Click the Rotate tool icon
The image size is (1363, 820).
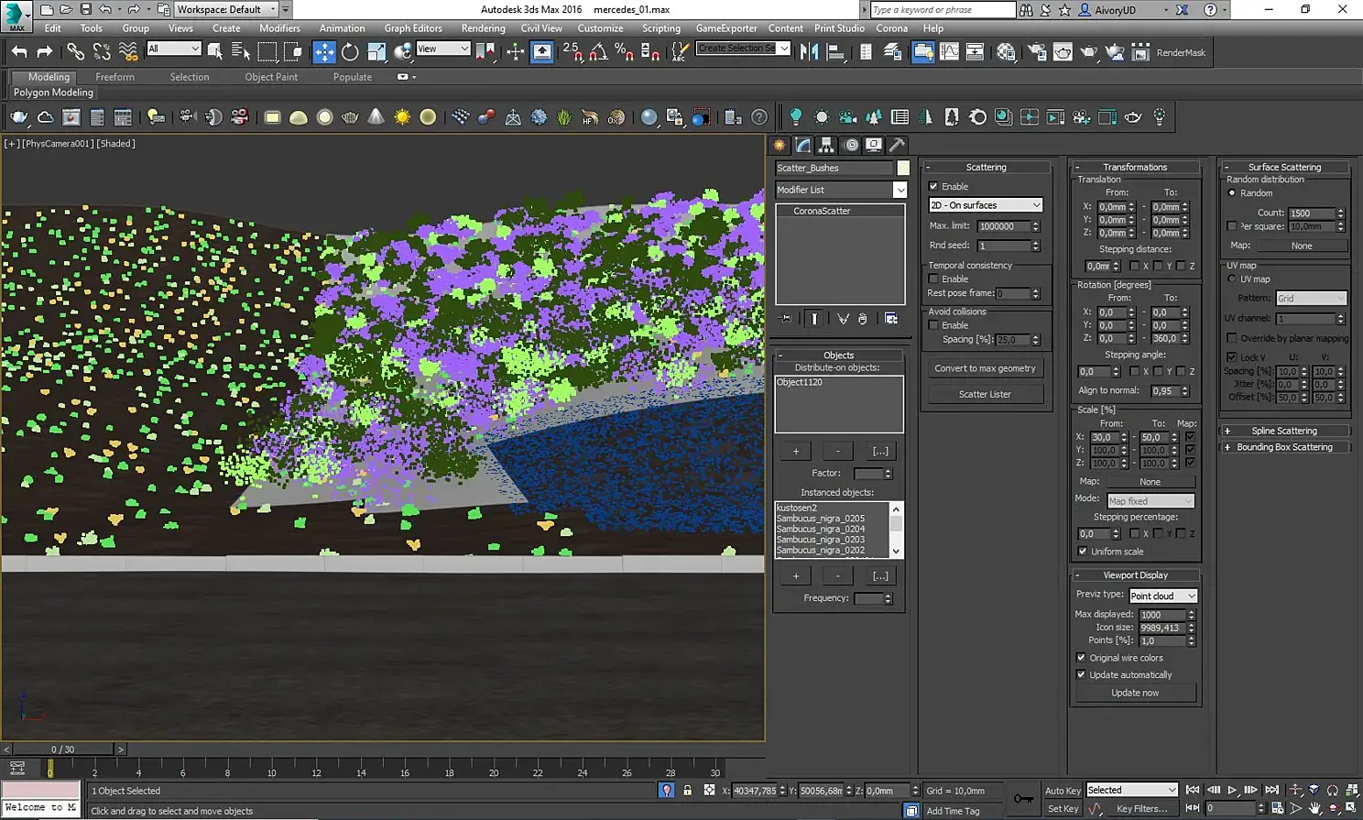click(350, 52)
